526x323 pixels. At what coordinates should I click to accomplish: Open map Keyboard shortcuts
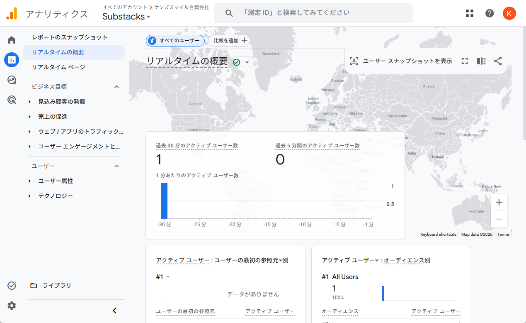coord(438,235)
